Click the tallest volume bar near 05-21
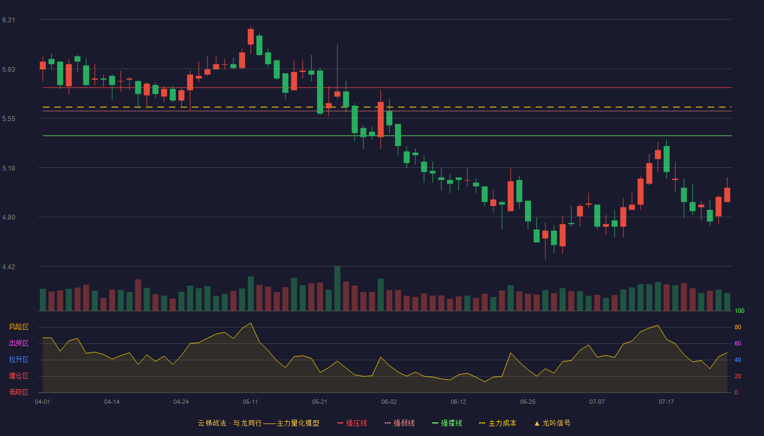764x436 pixels. click(337, 288)
